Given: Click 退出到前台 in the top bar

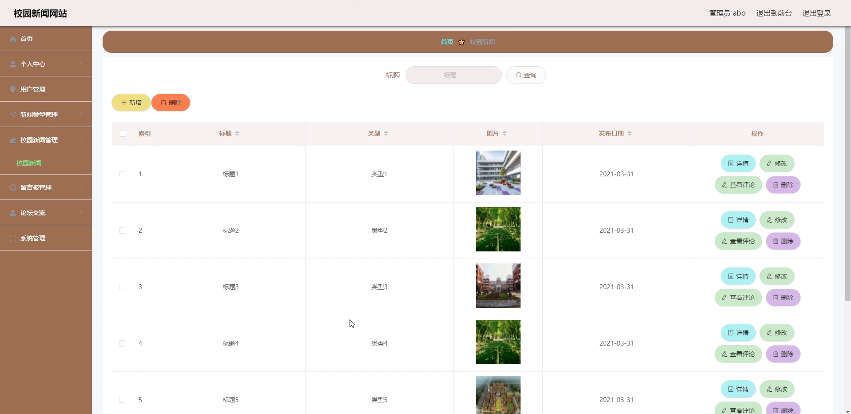Looking at the screenshot, I should coord(774,13).
